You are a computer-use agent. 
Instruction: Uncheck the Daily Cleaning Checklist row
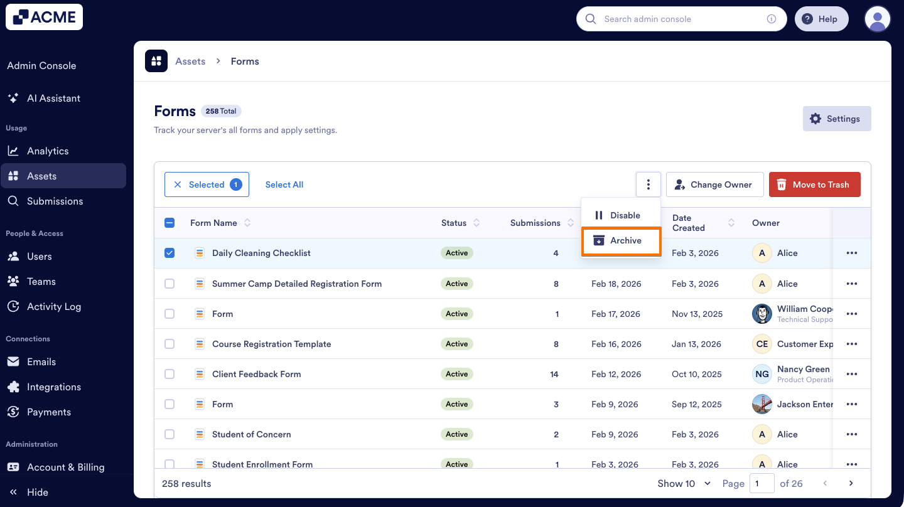[169, 253]
